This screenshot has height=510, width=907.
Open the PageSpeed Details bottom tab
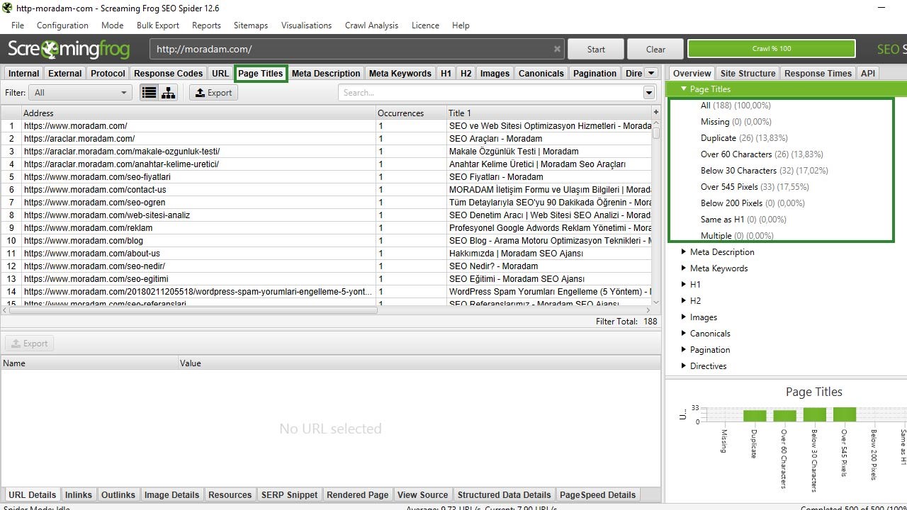[597, 494]
